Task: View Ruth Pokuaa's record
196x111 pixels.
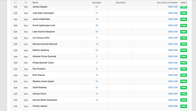Action: point(26,75)
